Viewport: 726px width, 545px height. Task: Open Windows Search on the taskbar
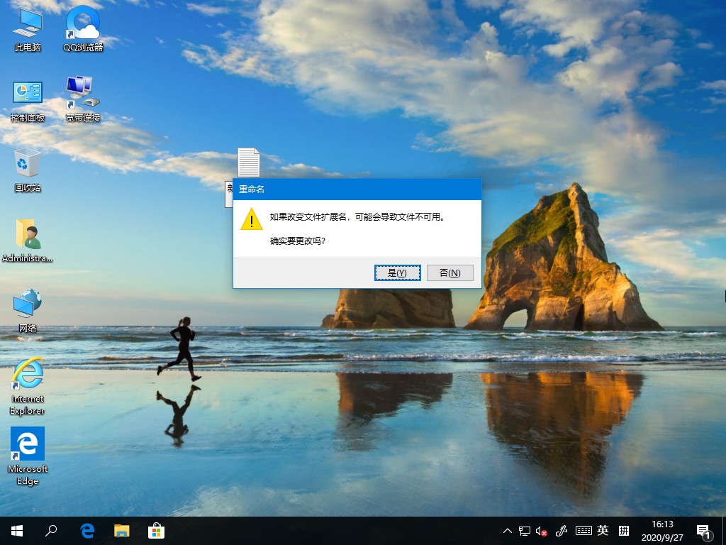pos(52,530)
